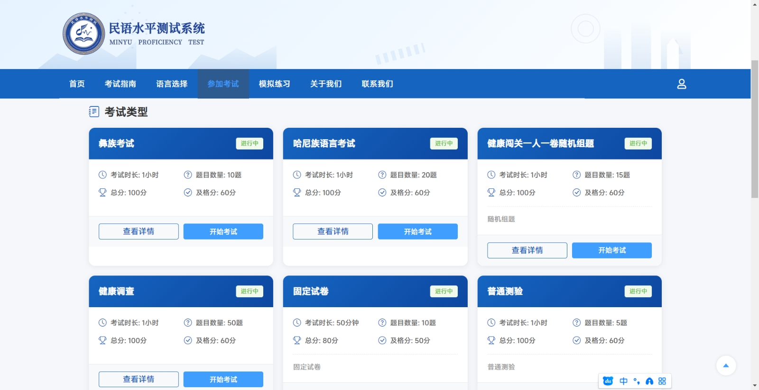759x390 pixels.
Task: Click the 随机组题 description text
Action: [501, 219]
